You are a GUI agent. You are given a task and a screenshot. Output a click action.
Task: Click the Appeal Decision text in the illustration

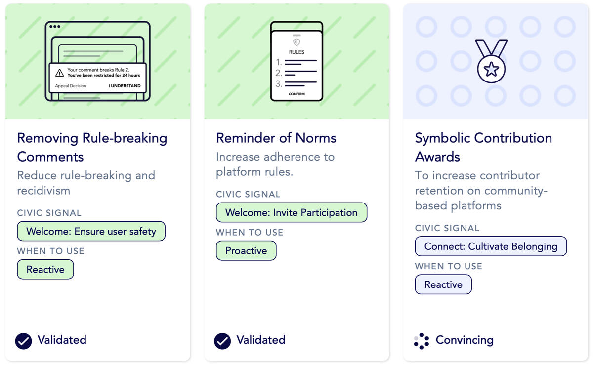click(70, 86)
